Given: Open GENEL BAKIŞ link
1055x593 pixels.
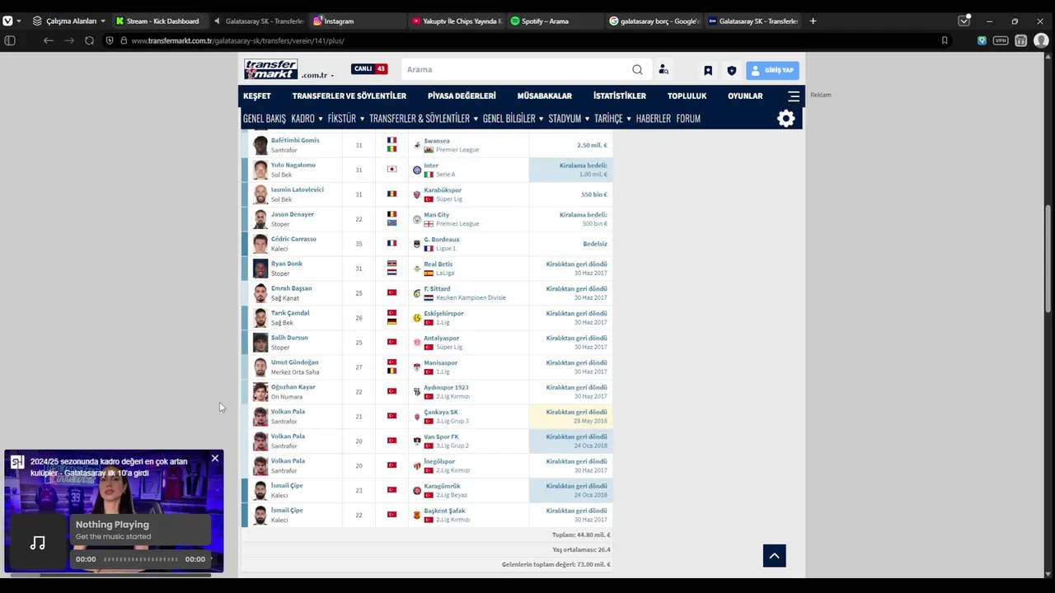Looking at the screenshot, I should (x=264, y=119).
